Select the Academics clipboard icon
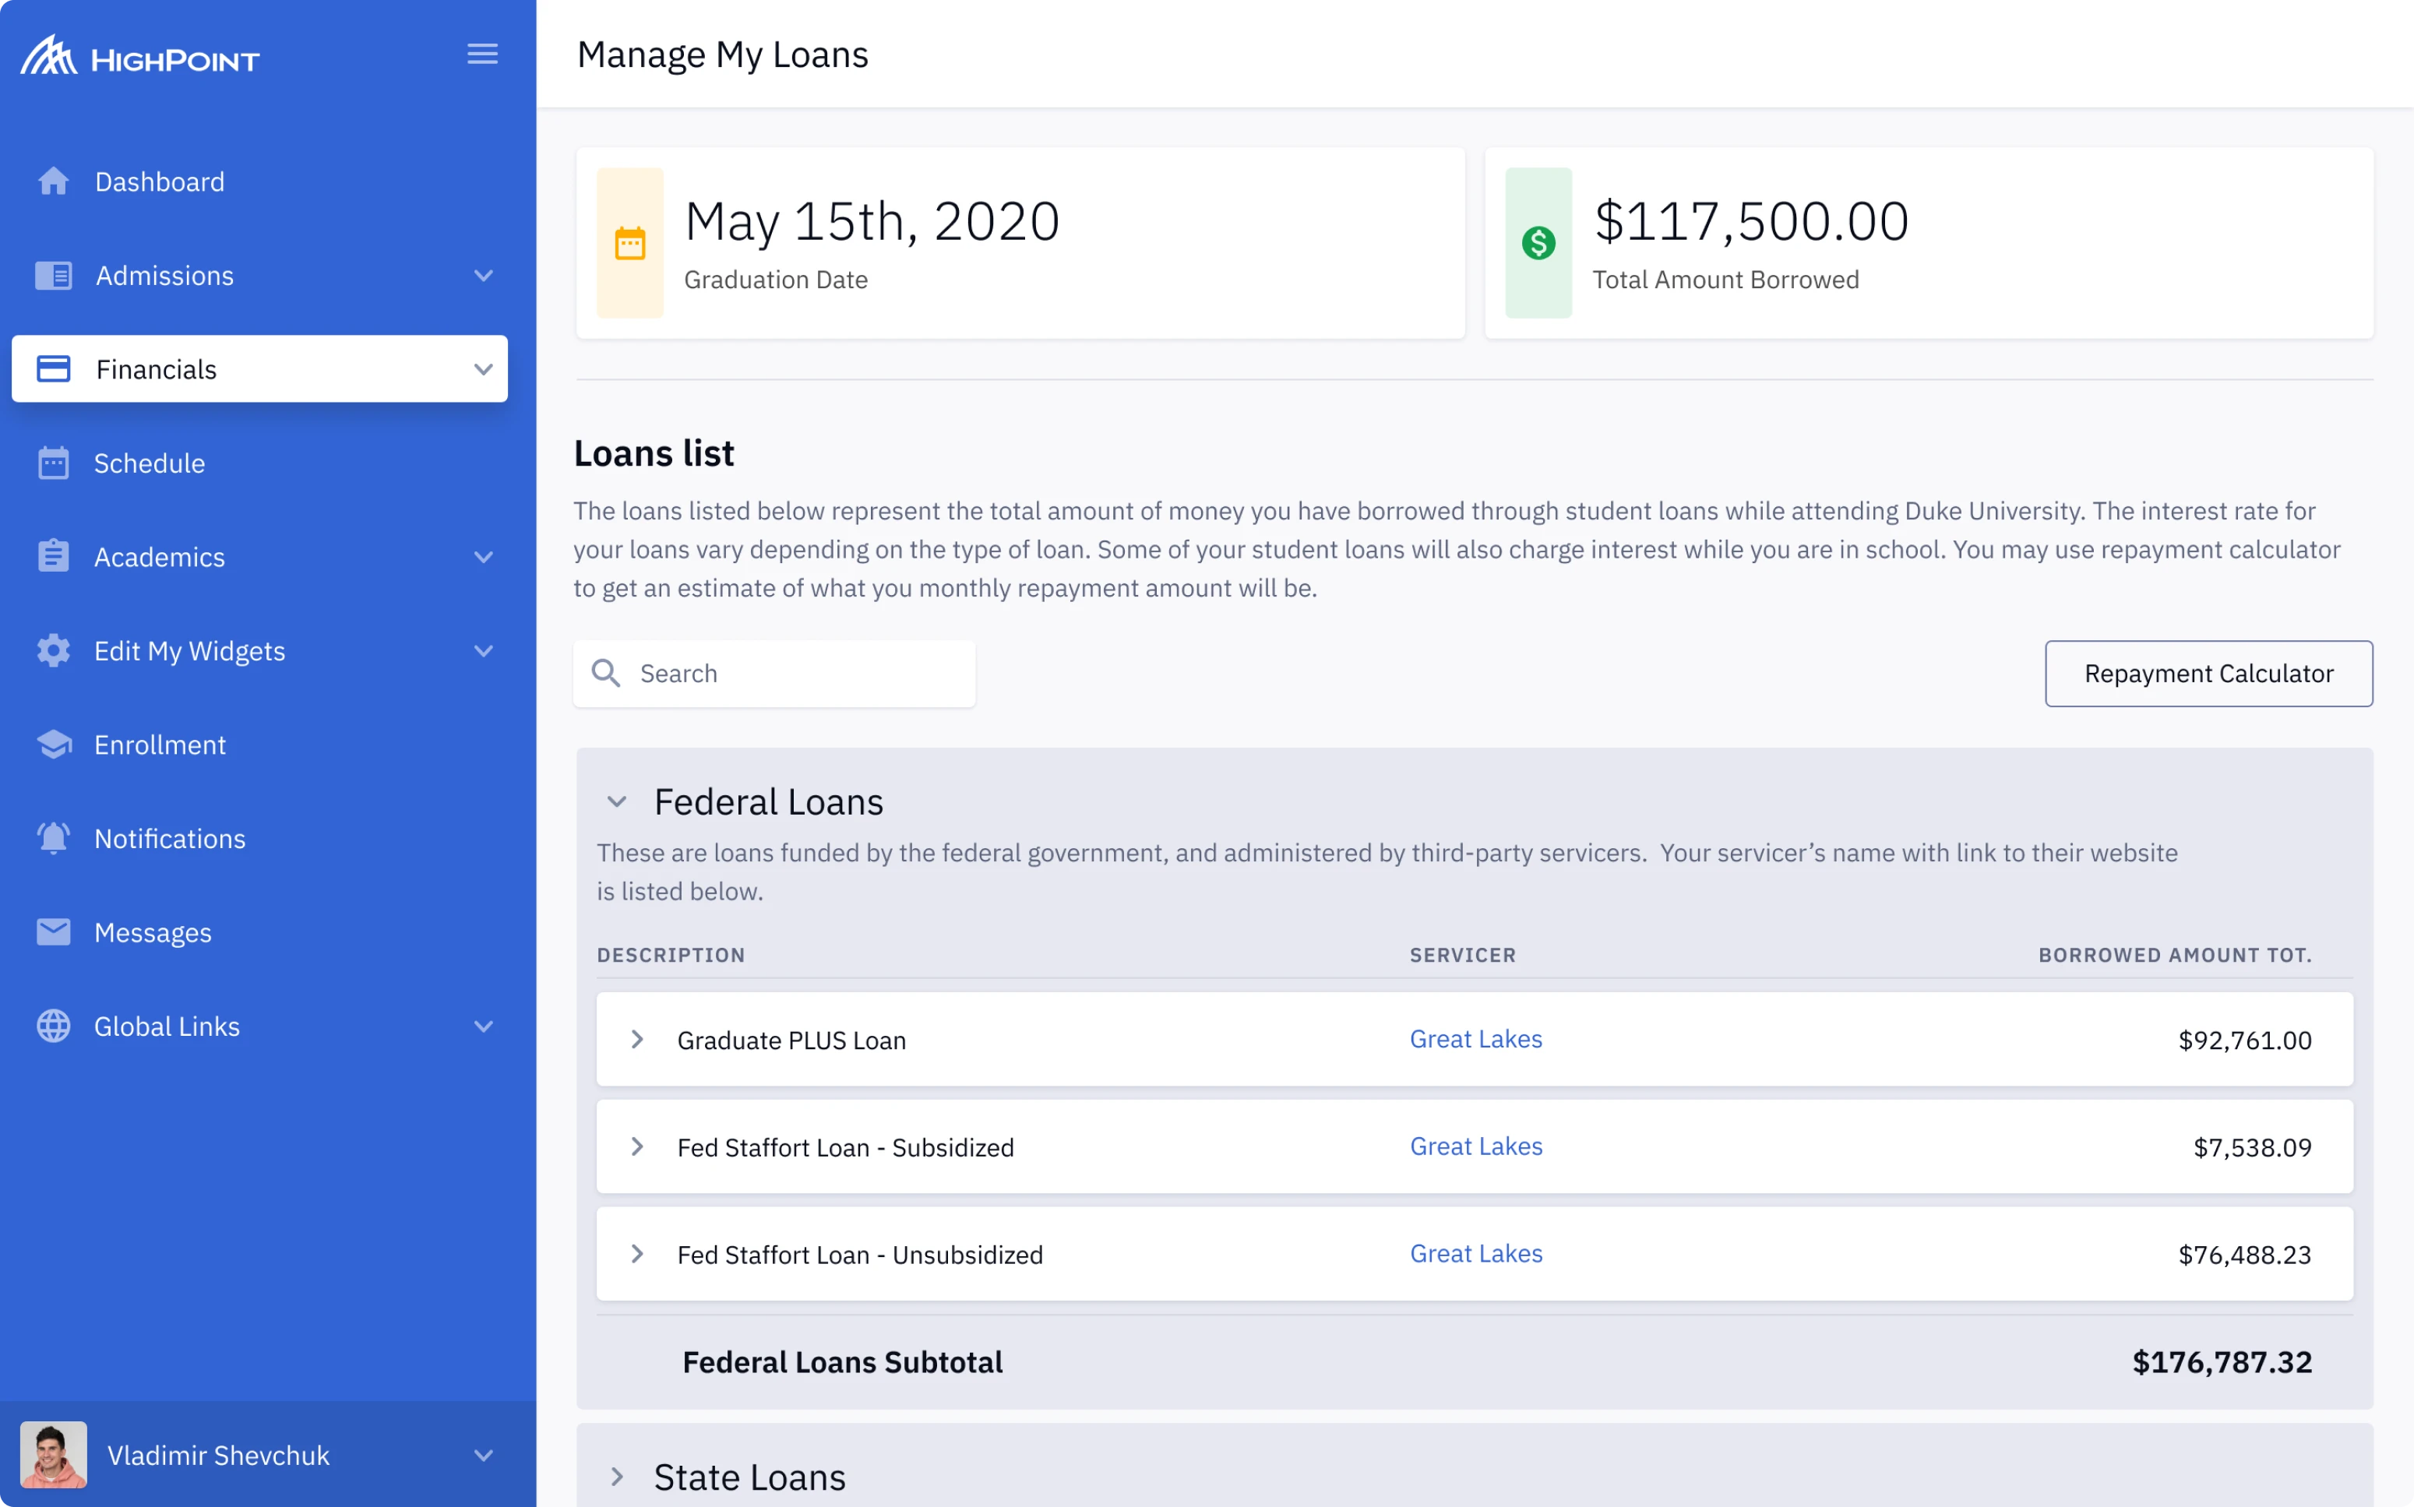The height and width of the screenshot is (1507, 2414). tap(53, 556)
